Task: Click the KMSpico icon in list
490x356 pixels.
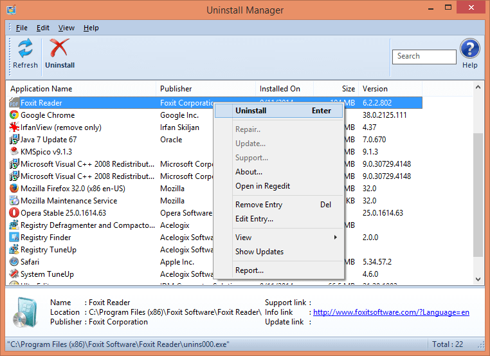Action: pyautogui.click(x=14, y=151)
